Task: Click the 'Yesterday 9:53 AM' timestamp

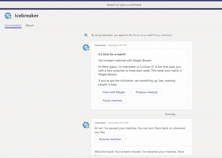Action: (118, 123)
